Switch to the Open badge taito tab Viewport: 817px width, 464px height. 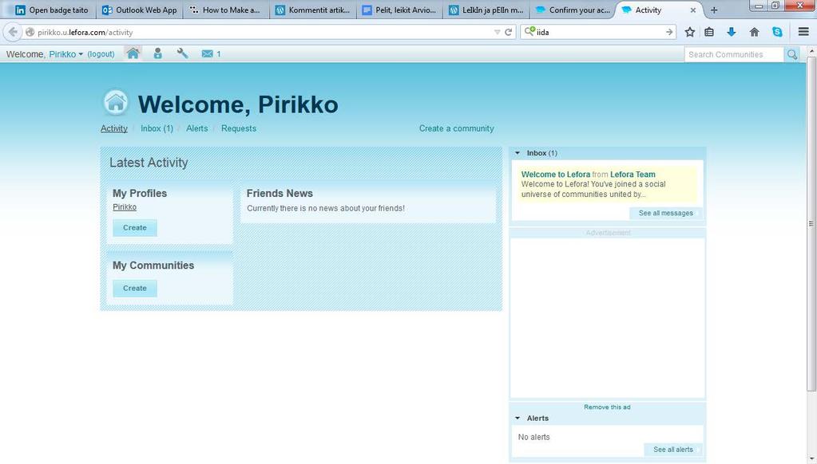52,10
